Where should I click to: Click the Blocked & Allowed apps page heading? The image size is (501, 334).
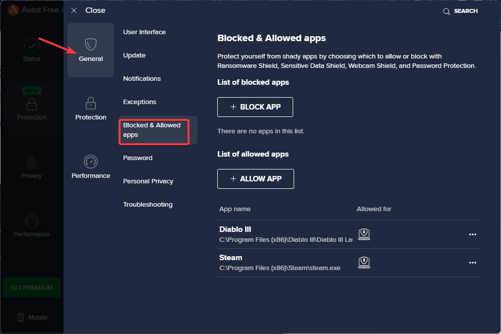click(272, 38)
